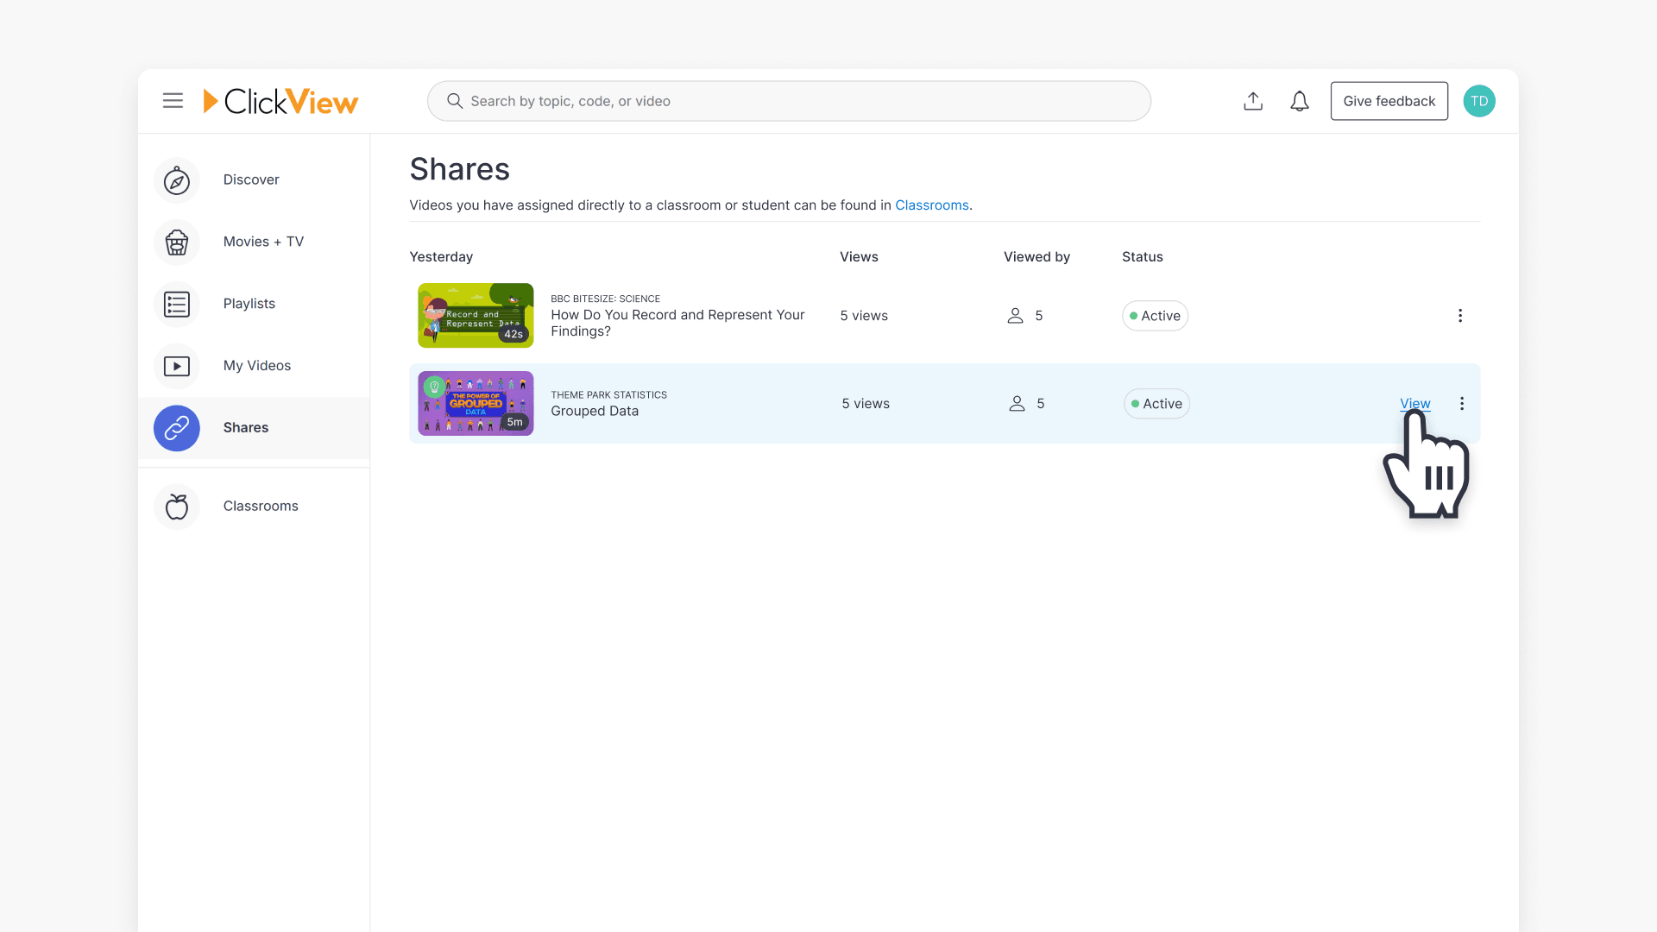Select the Shares link icon
This screenshot has height=932, width=1657.
(176, 428)
